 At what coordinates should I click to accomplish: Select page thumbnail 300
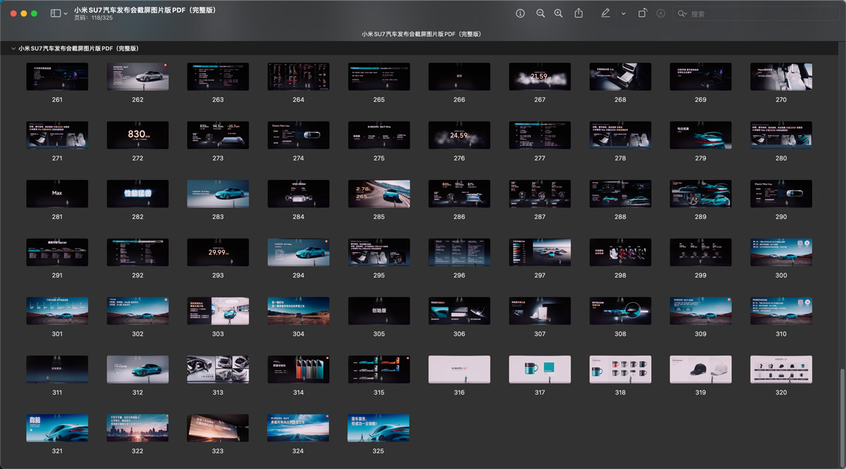click(x=781, y=252)
